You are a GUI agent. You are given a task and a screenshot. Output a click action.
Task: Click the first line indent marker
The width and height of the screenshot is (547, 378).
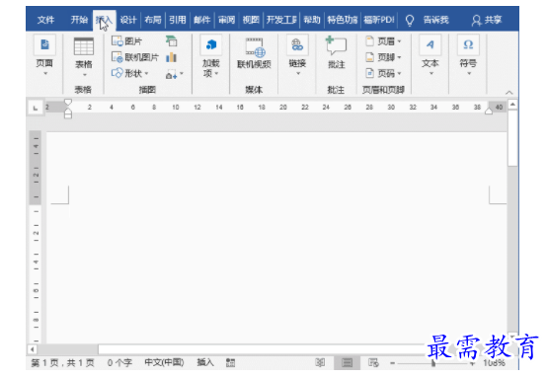click(x=68, y=102)
